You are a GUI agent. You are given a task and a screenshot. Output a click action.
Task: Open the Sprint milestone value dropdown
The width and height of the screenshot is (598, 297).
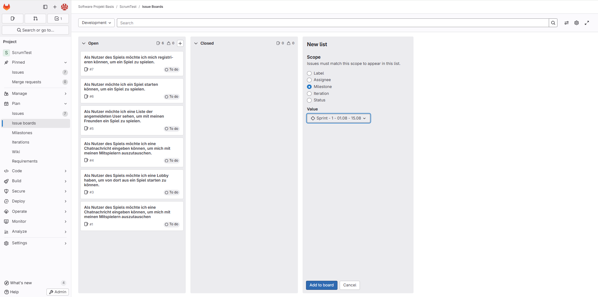click(x=338, y=118)
